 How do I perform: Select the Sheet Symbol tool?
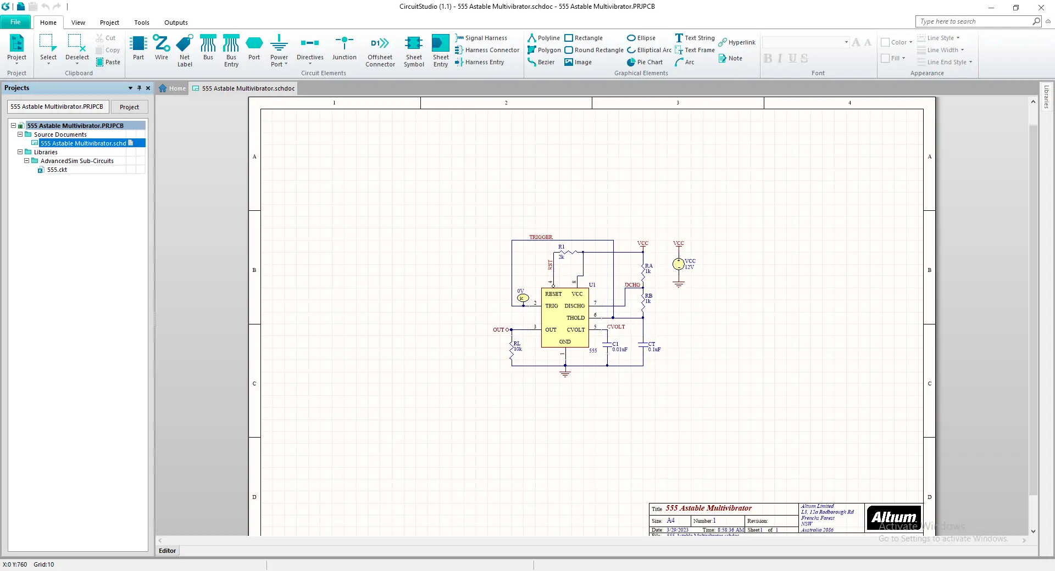tap(414, 51)
